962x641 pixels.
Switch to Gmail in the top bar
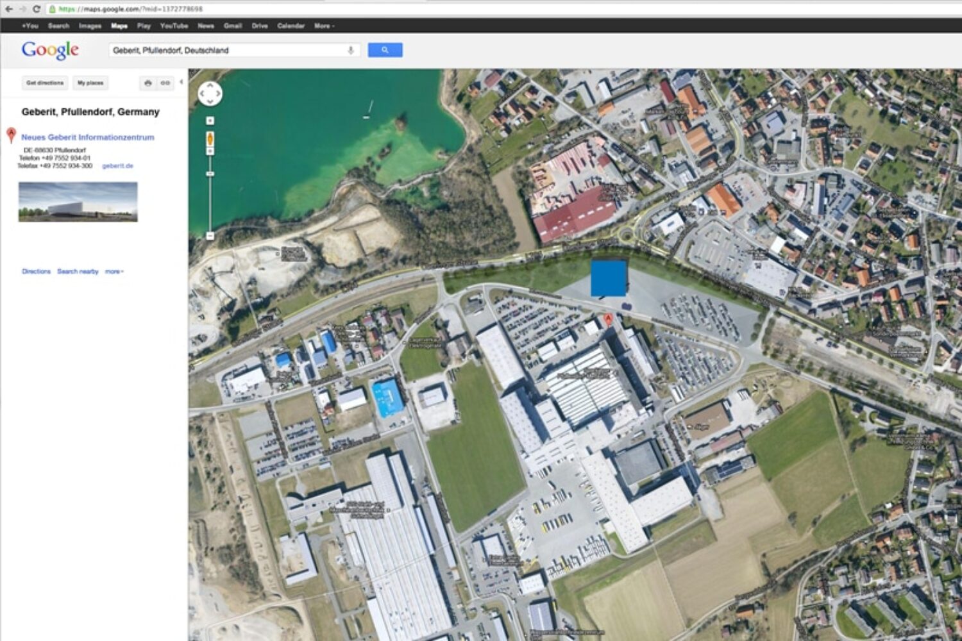point(232,26)
